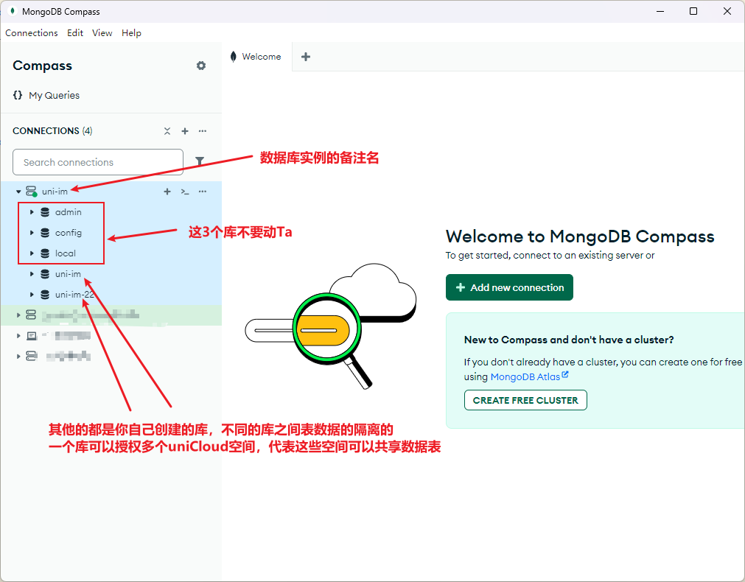Create database plus icon on uni-im connection
The image size is (745, 582).
[167, 192]
